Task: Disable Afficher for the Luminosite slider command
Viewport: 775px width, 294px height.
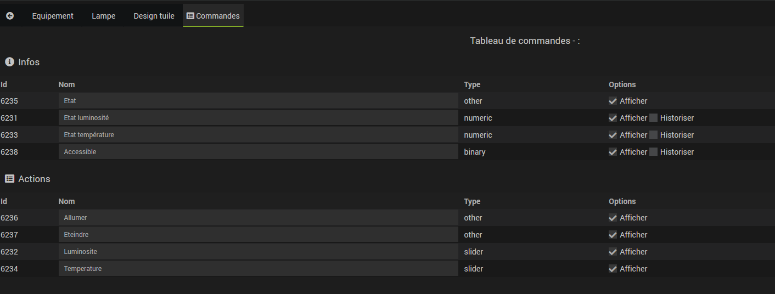Action: coord(613,252)
